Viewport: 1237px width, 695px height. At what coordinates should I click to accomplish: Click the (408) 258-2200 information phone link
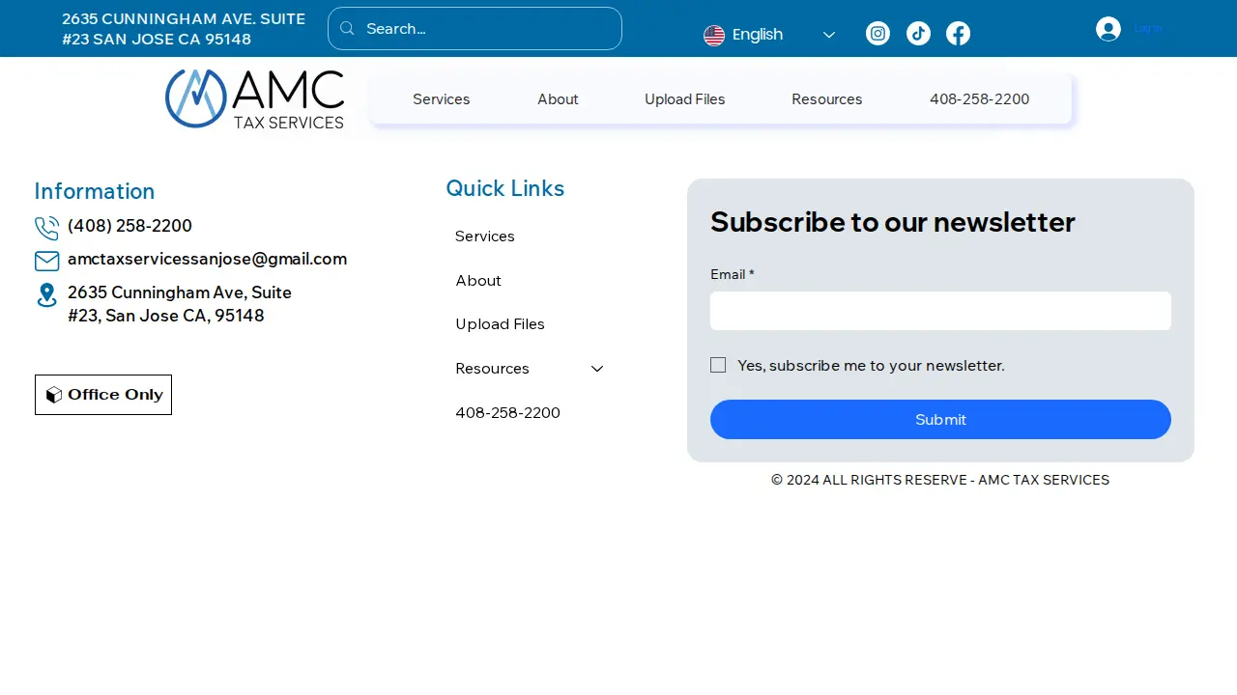[x=129, y=226]
